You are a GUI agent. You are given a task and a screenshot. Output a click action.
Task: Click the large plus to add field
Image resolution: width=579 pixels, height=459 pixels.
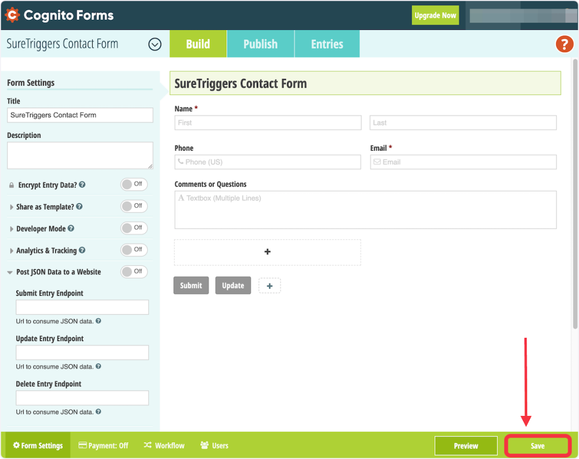[267, 252]
